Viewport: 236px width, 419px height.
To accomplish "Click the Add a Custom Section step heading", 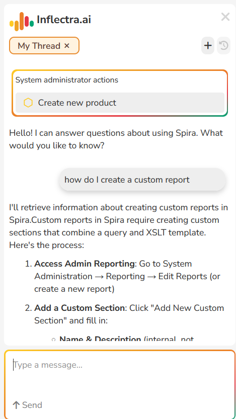I will 80,308.
